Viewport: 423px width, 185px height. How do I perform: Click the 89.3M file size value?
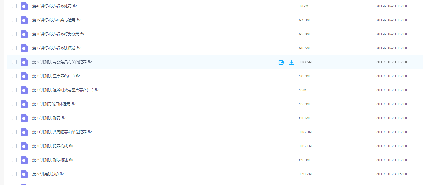coord(304,160)
